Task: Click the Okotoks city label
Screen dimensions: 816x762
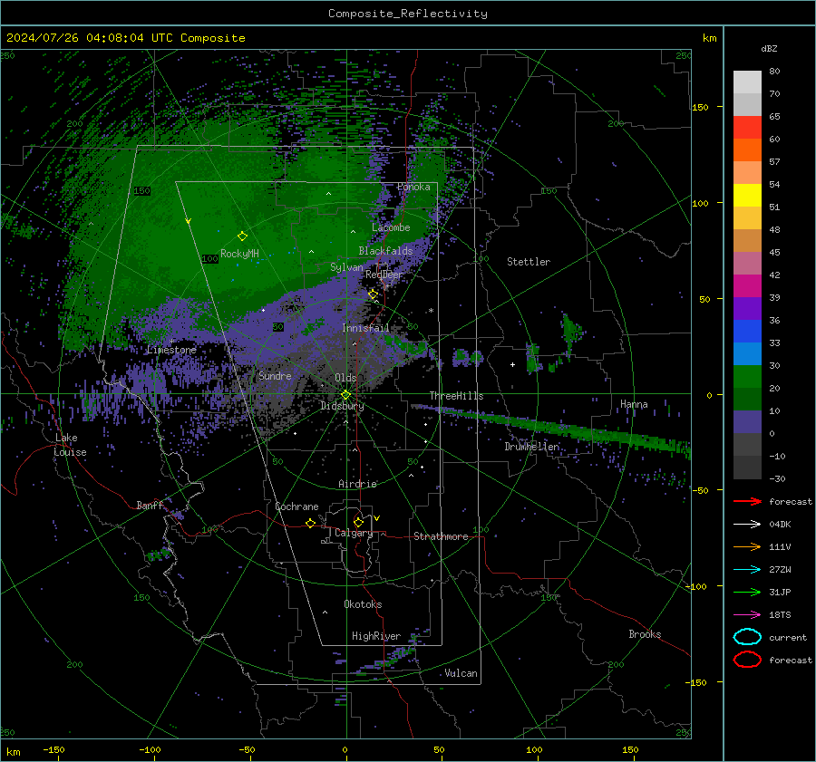Action: (363, 604)
